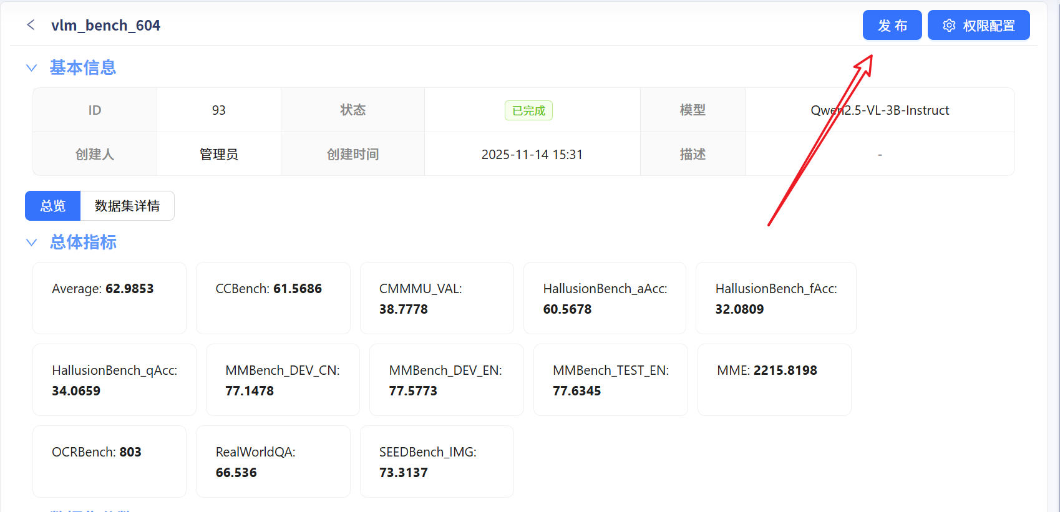Viewport: 1060px width, 512px height.
Task: Collapse the 总体指标 section chevron
Action: [31, 242]
